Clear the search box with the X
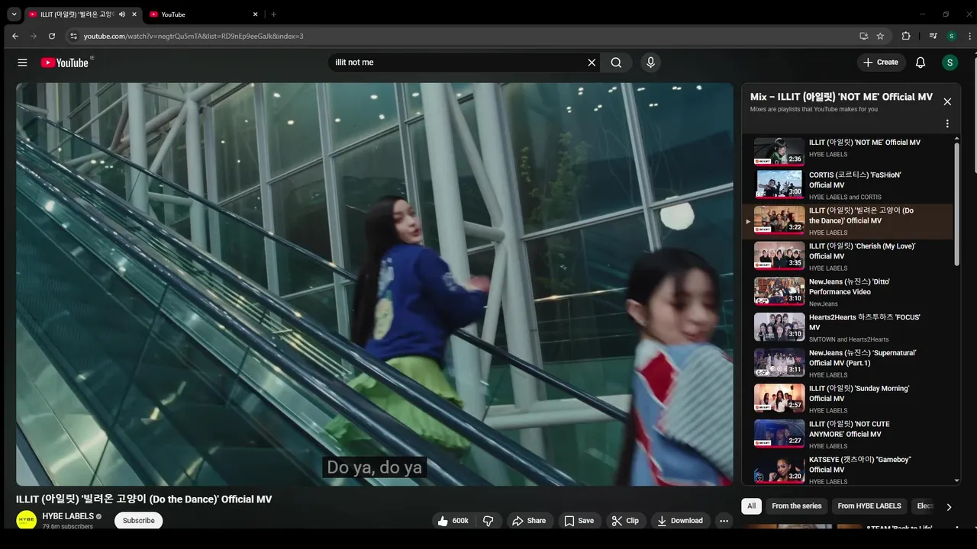977x549 pixels. click(592, 63)
